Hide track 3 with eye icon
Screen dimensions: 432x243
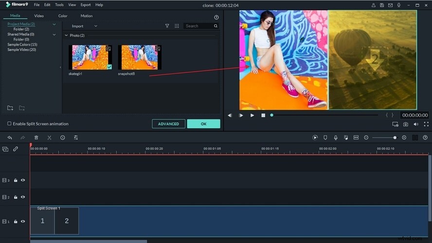pyautogui.click(x=23, y=180)
